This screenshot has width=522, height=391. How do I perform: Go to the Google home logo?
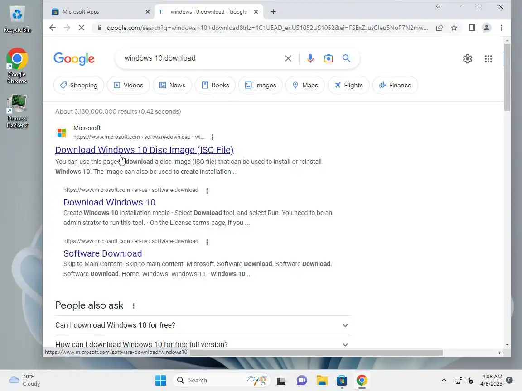click(x=74, y=59)
